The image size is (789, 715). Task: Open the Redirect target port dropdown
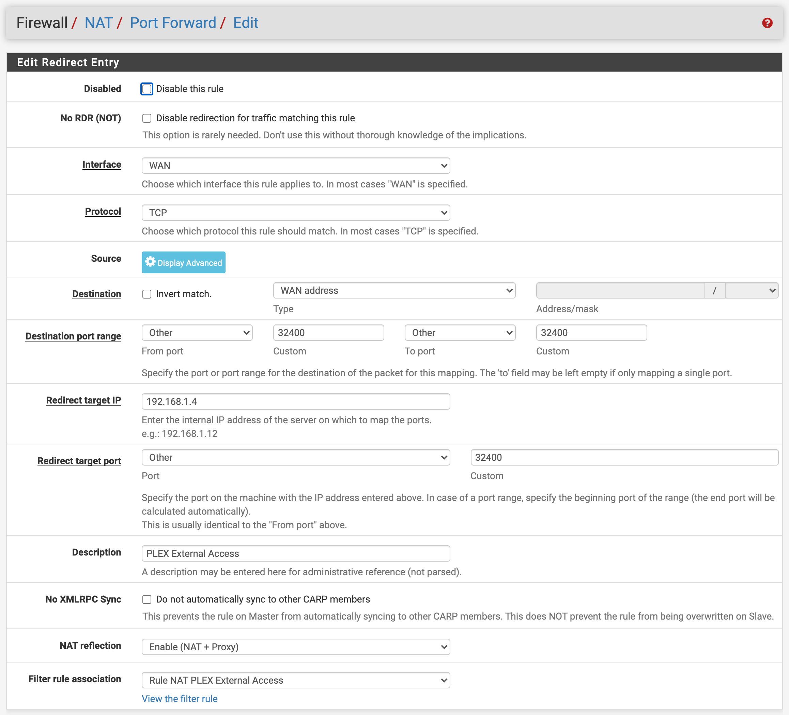(x=295, y=457)
